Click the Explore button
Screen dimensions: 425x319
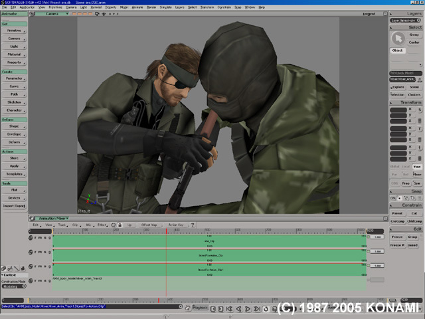[x=398, y=87]
